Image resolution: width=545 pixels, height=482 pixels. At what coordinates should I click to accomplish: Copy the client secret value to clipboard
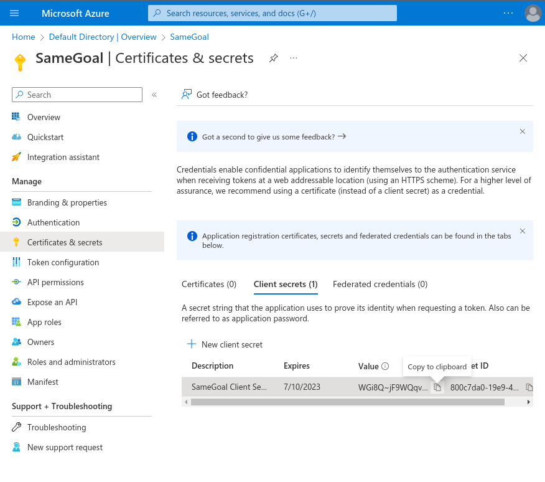(437, 387)
